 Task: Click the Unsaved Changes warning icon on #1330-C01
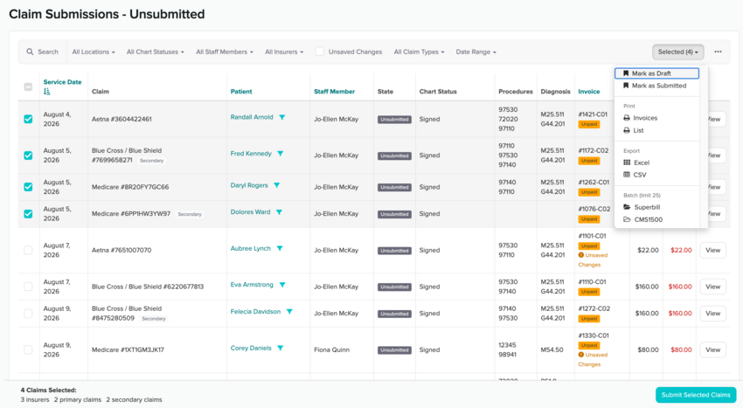point(581,355)
